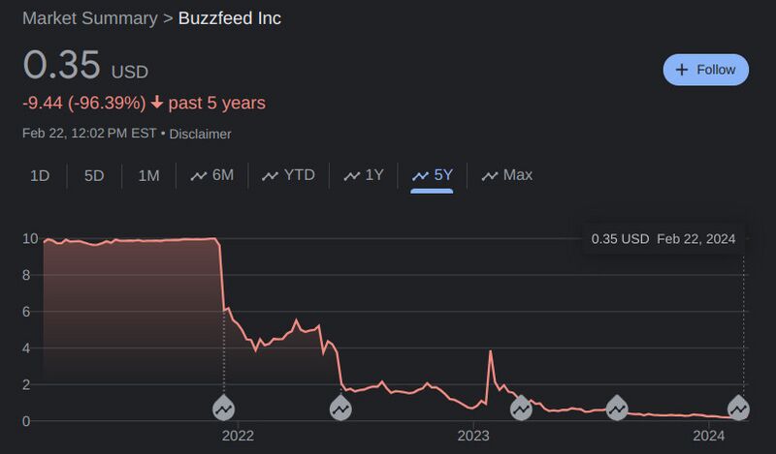Click the plus icon on Follow
Screen dimensions: 776x454
[682, 70]
